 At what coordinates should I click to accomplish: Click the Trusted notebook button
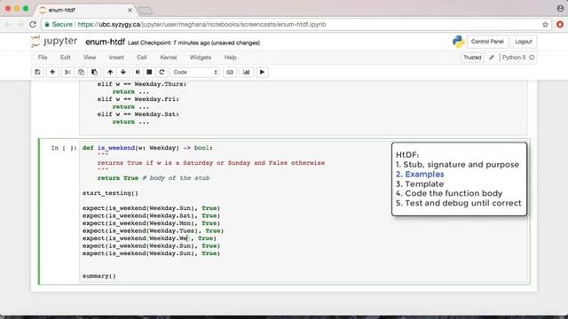(472, 58)
